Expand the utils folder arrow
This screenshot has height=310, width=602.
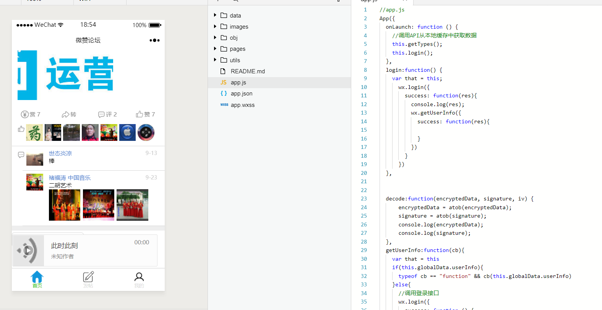point(215,60)
